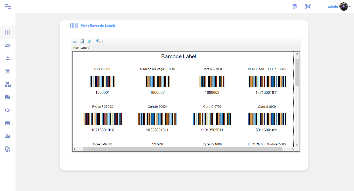Open the zoom level dropdown arrow
This screenshot has width=354, height=191.
102,41
